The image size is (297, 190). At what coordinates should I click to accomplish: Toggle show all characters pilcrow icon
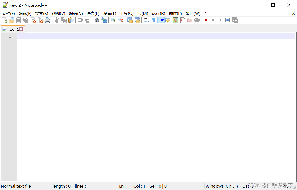click(x=154, y=20)
